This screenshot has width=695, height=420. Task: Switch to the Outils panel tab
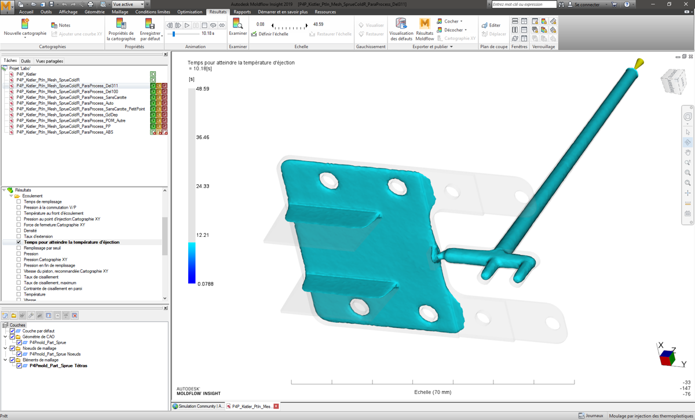coord(25,61)
